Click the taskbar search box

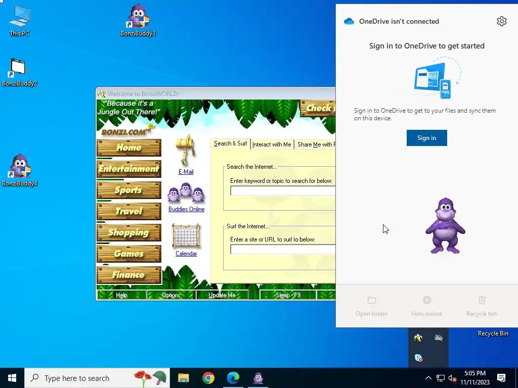pyautogui.click(x=97, y=378)
